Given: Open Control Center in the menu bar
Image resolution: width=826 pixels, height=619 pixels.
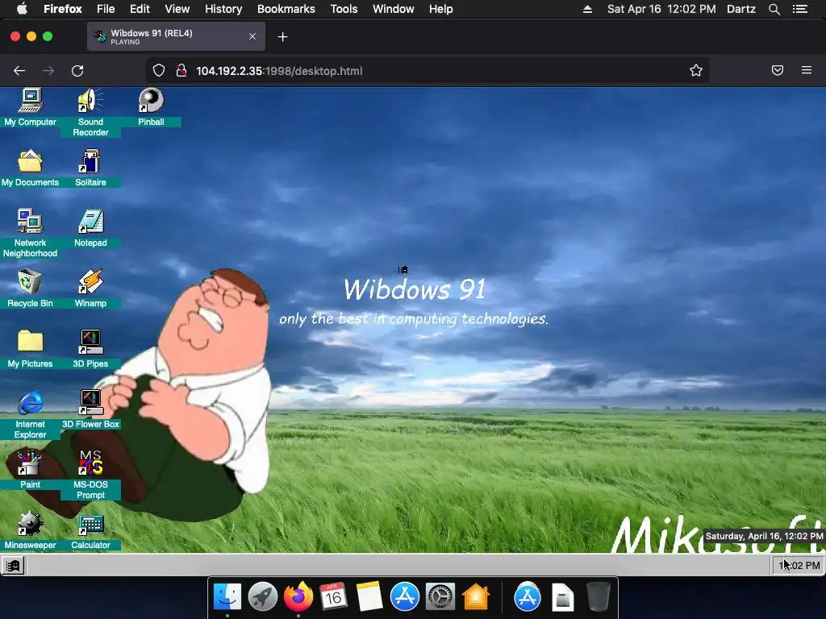Looking at the screenshot, I should (800, 9).
